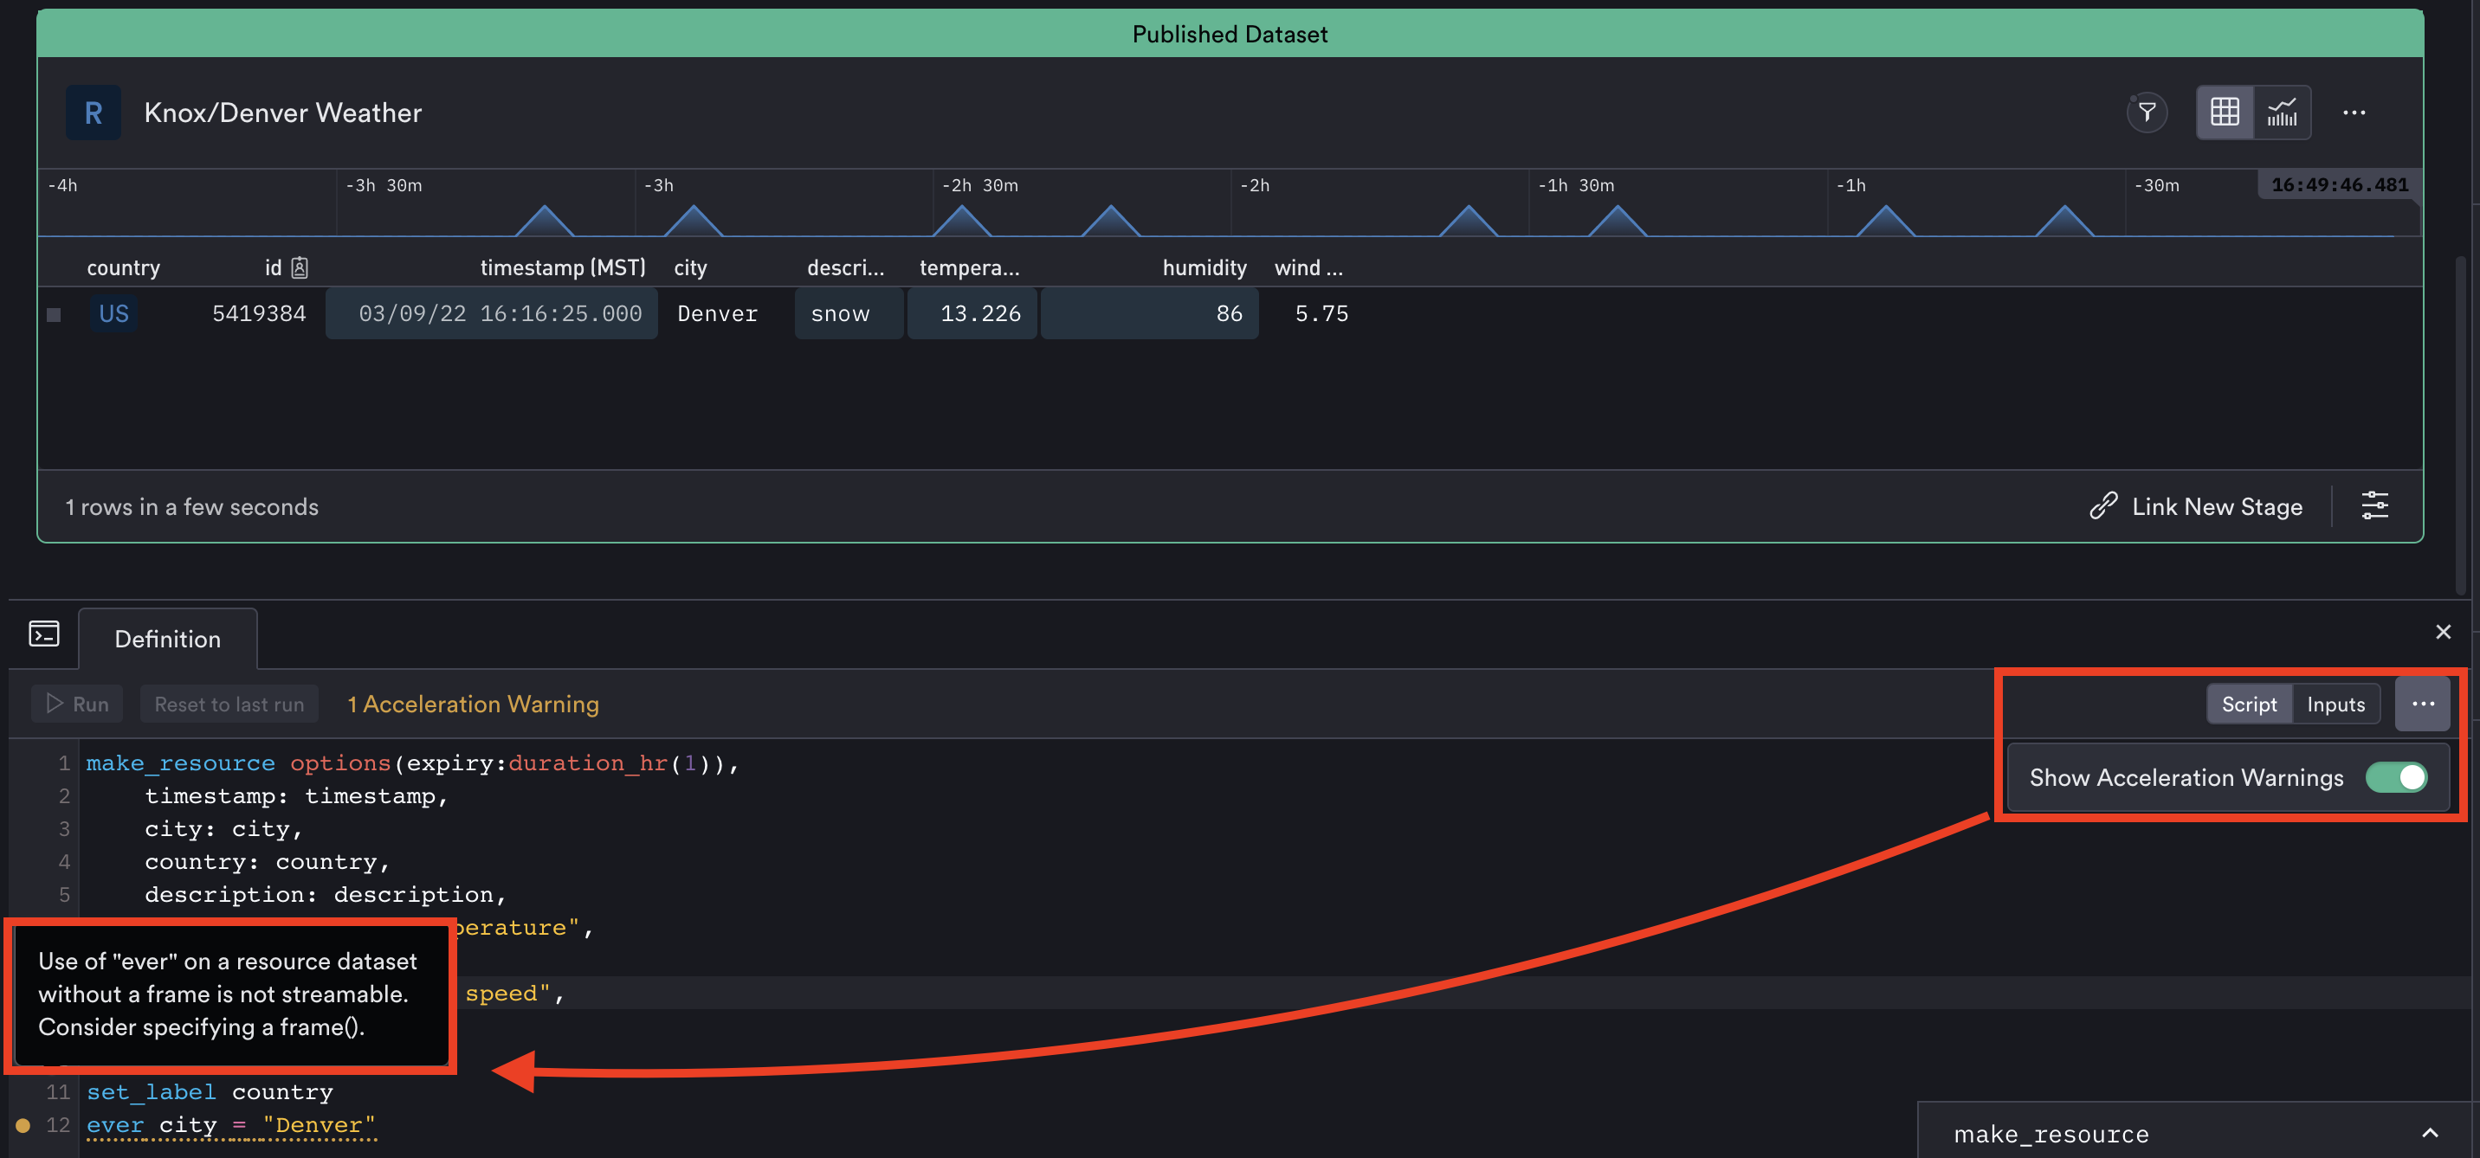Click the humidity column header
Viewport: 2480px width, 1158px height.
click(1204, 267)
